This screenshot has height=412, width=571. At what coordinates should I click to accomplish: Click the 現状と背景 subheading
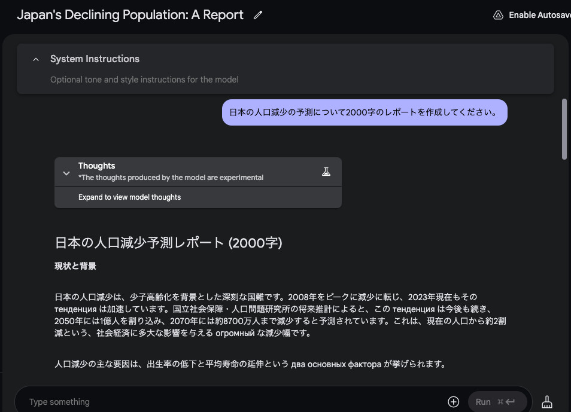tap(75, 266)
